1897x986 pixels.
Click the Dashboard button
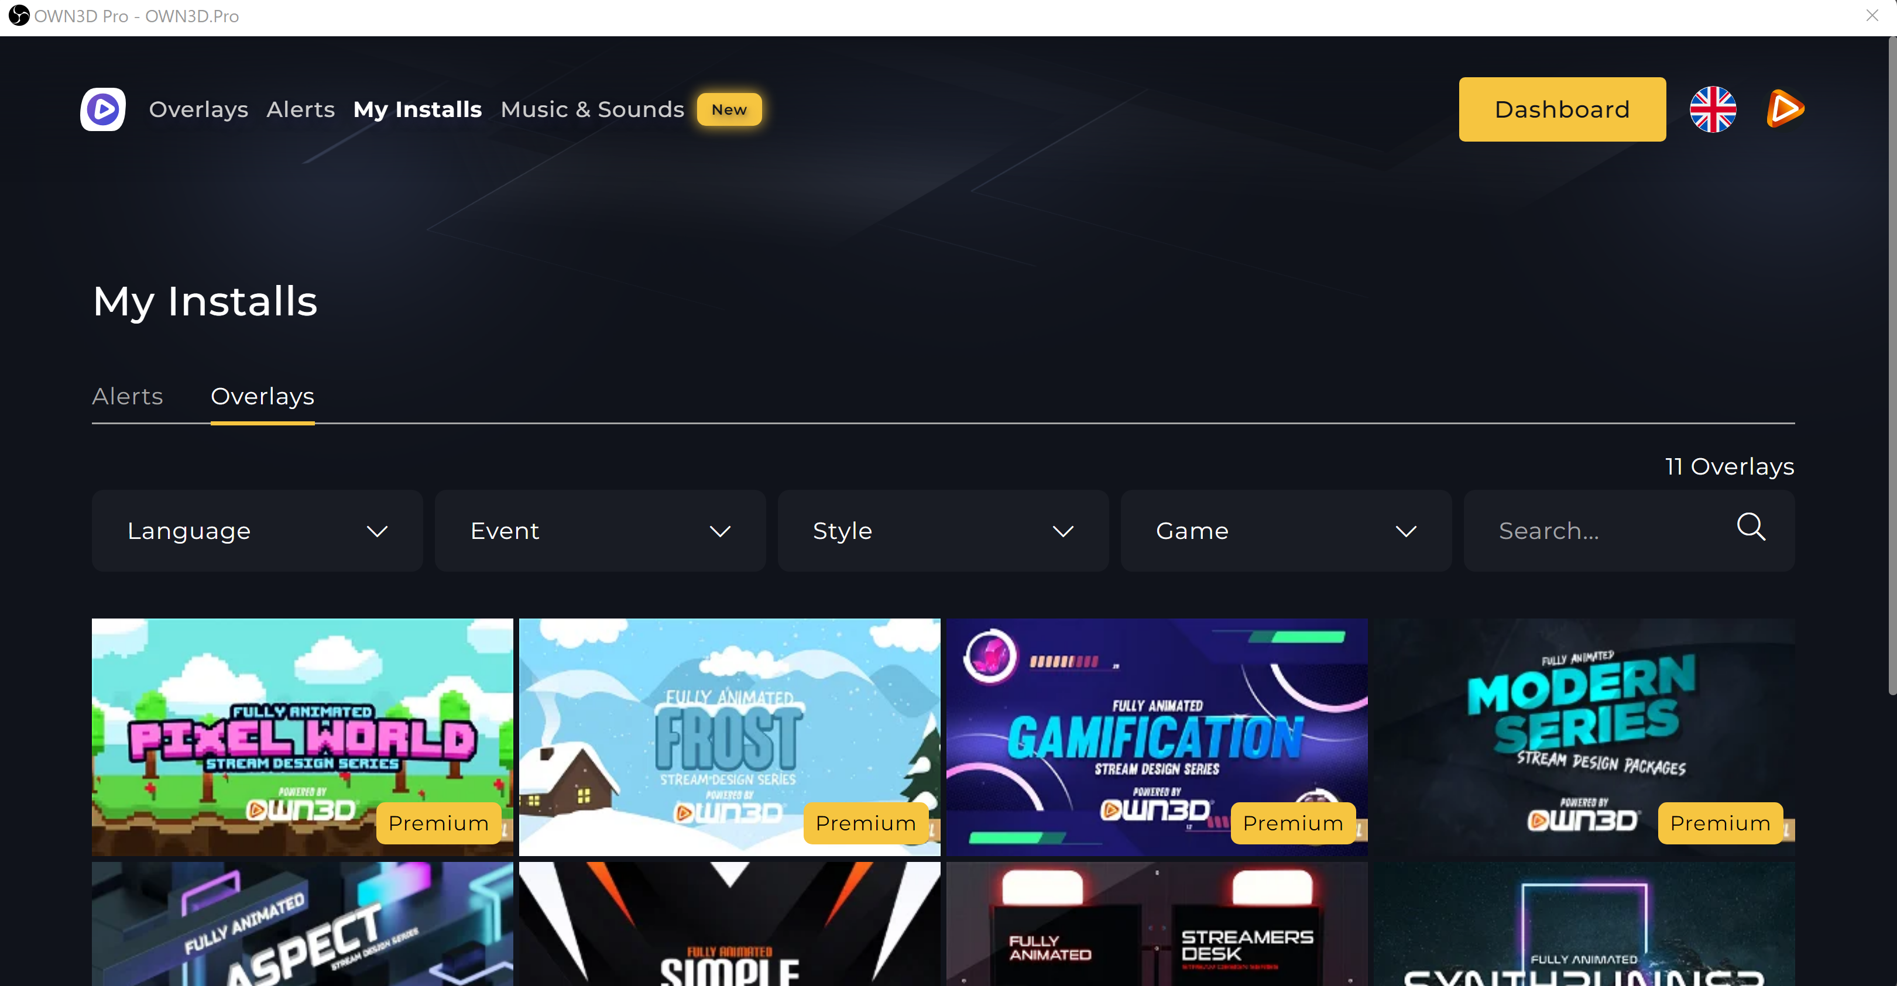(x=1562, y=109)
